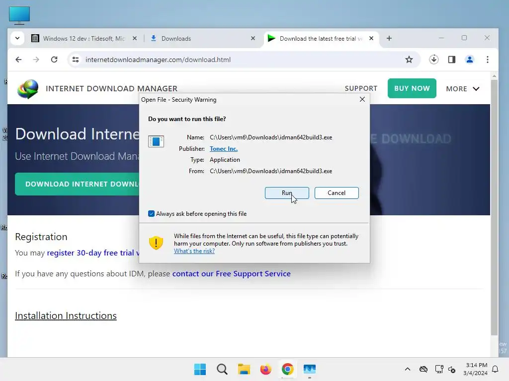Open Chrome profile avatar menu
Viewport: 509px width, 381px height.
469,60
